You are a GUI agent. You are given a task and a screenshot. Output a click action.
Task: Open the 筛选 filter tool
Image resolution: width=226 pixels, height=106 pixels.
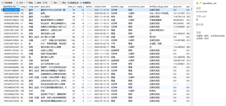pos(29,3)
